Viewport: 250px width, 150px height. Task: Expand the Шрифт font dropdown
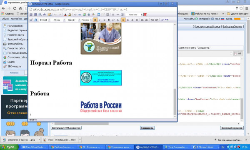[73, 20]
